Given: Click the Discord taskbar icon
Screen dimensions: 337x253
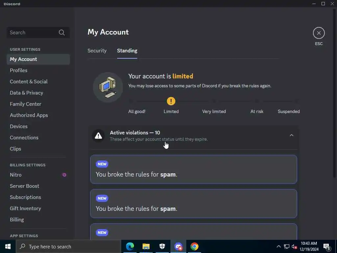Looking at the screenshot, I should tap(178, 246).
